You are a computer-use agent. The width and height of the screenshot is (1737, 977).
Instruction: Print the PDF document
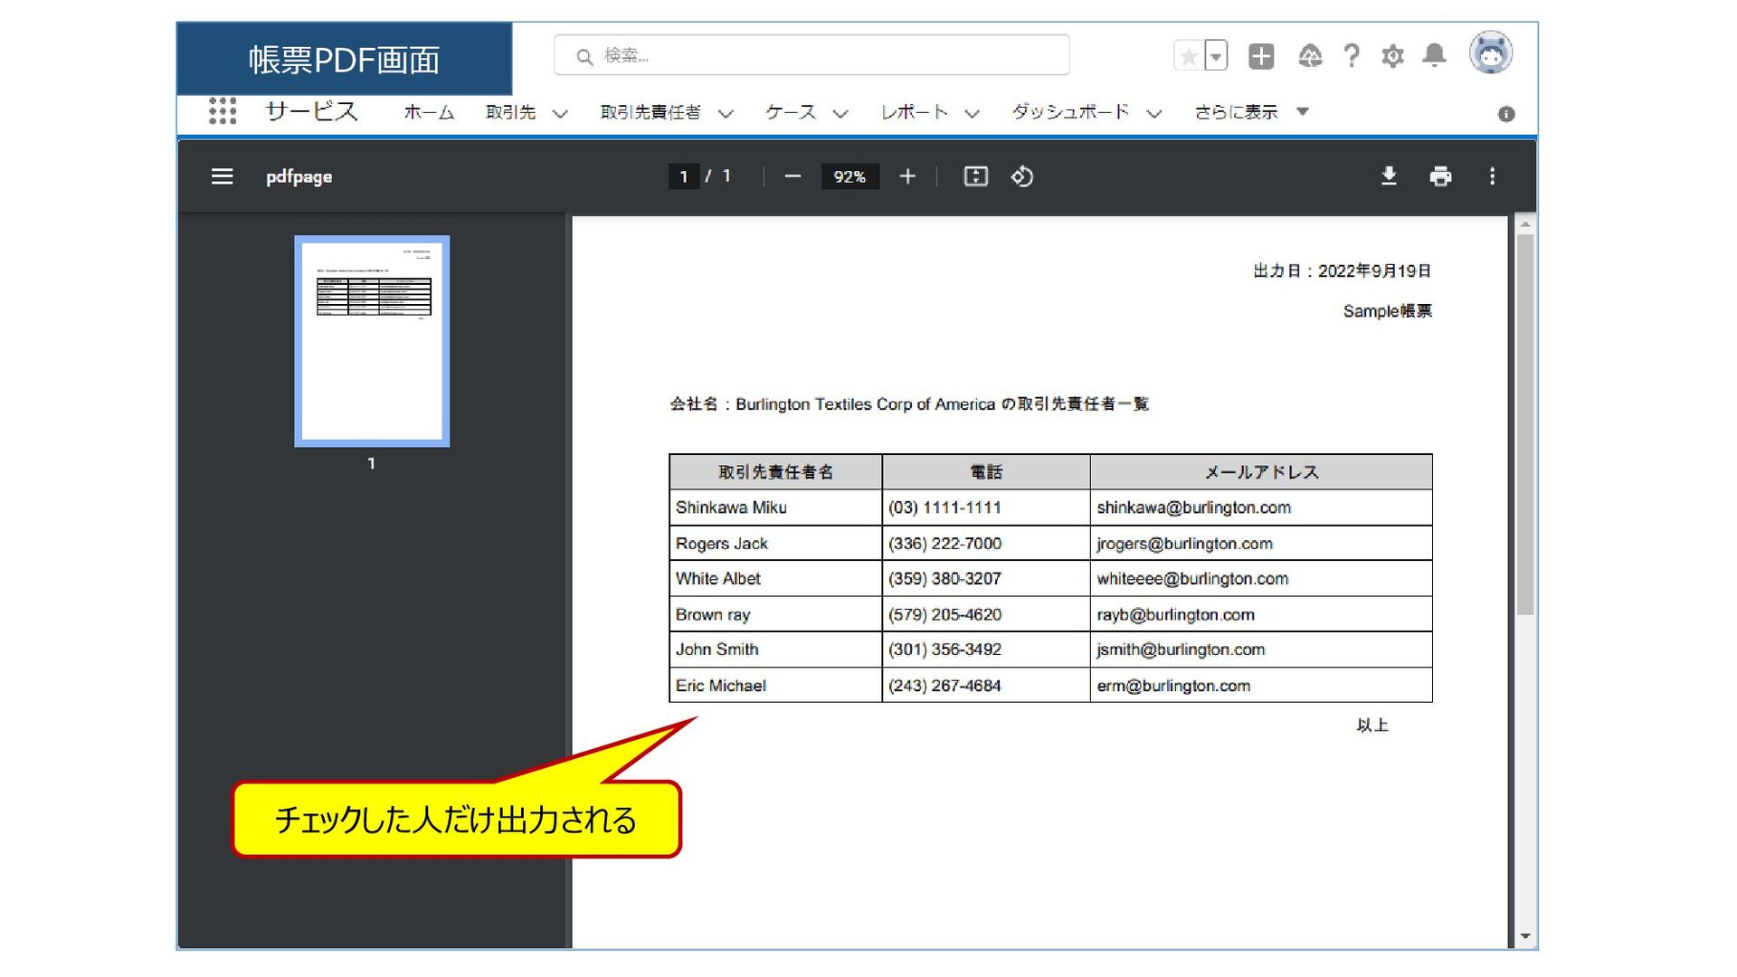(x=1440, y=176)
